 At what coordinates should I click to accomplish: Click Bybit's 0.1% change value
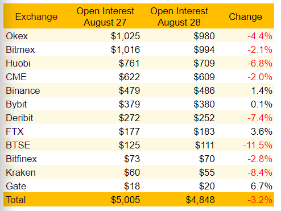pyautogui.click(x=262, y=104)
